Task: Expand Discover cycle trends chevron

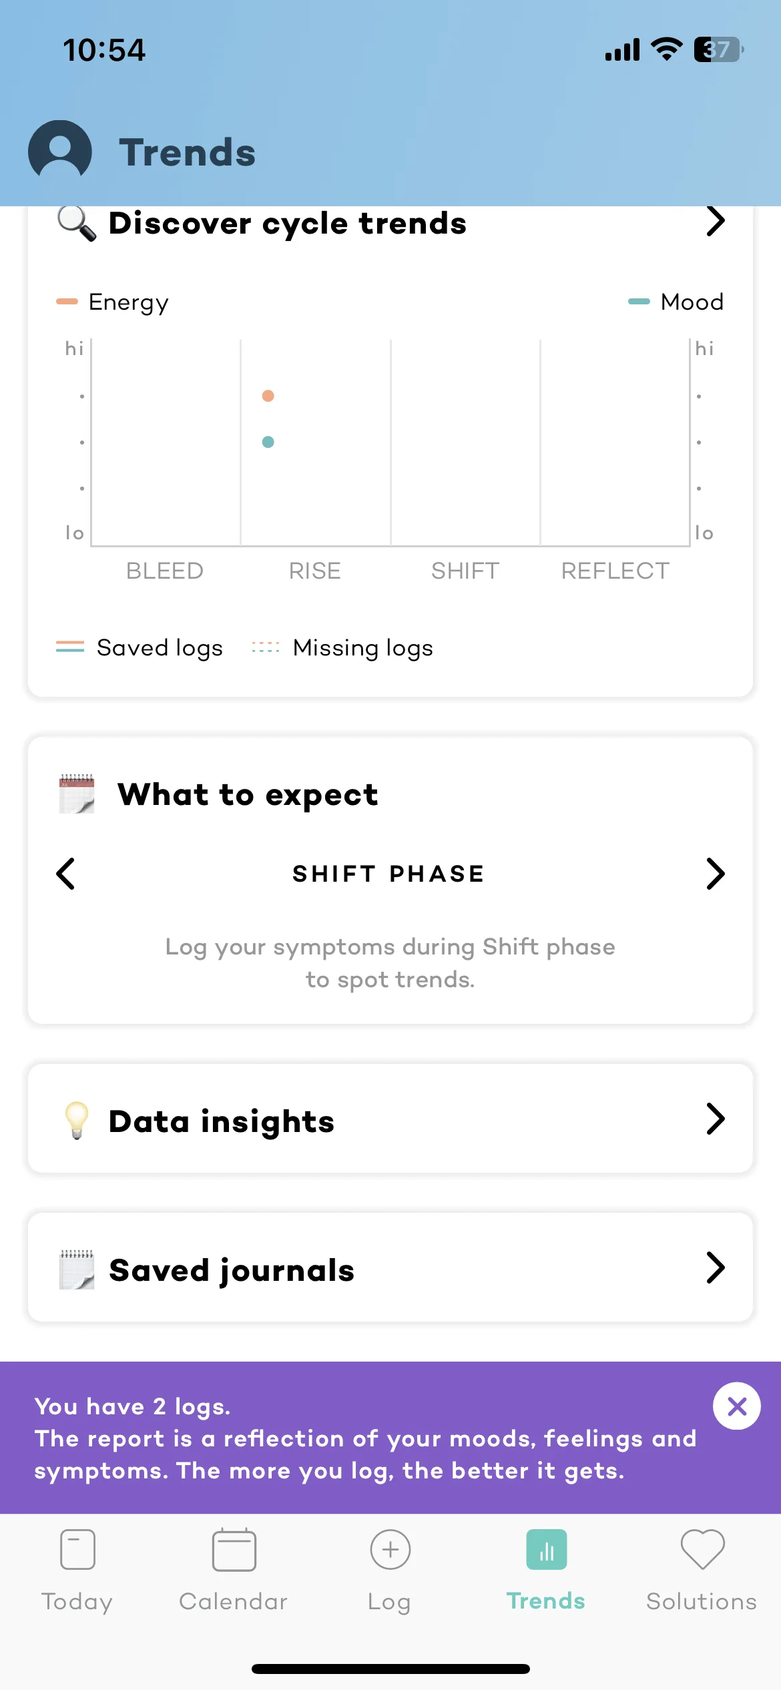Action: 715,221
